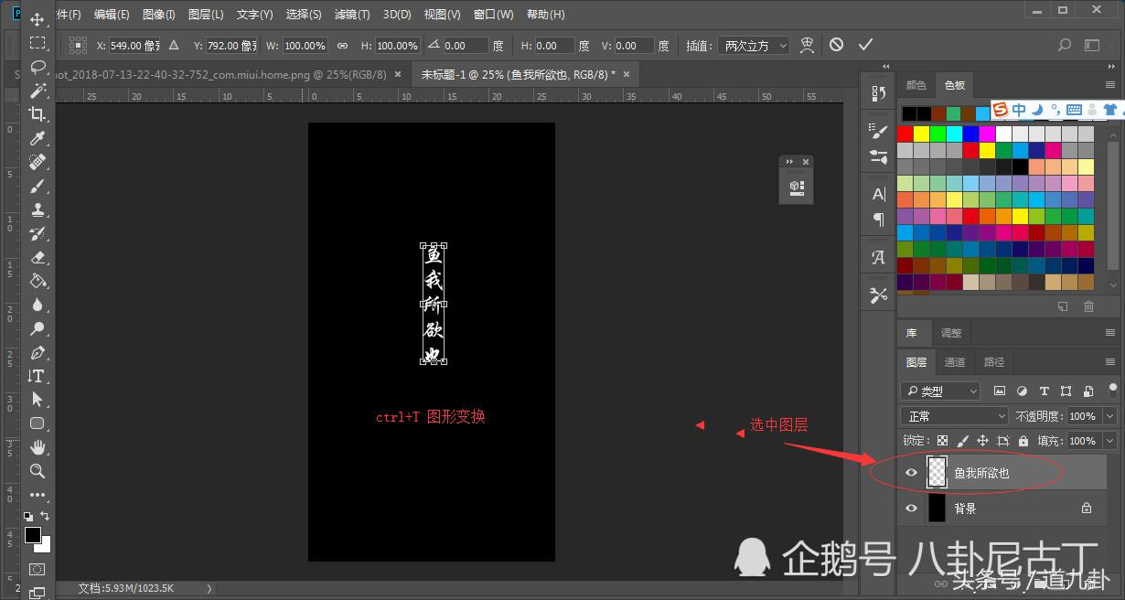
Task: Enable the transparent pixels lock
Action: 942,440
